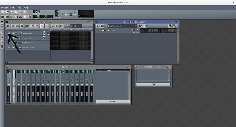The width and height of the screenshot is (236, 127).
Task: Add sample track in Song-Editor
Action: tap(32, 26)
